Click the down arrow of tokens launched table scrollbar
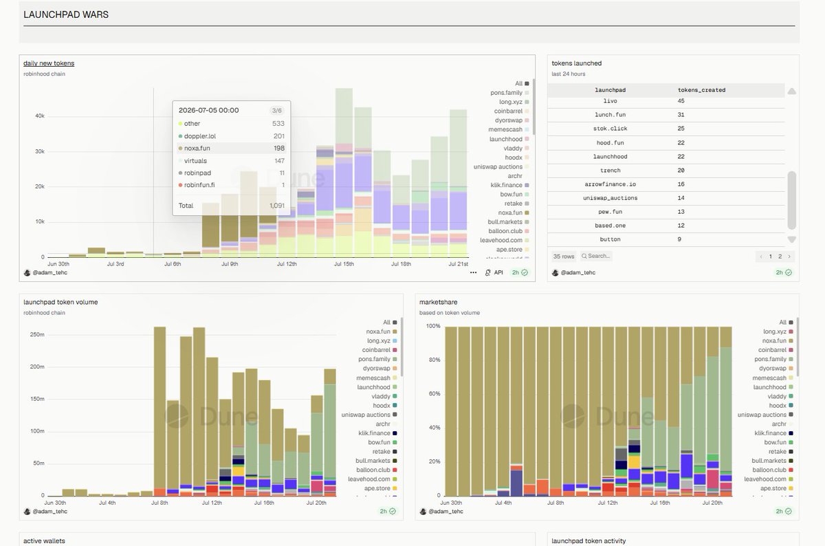This screenshot has height=546, width=825. pos(792,239)
